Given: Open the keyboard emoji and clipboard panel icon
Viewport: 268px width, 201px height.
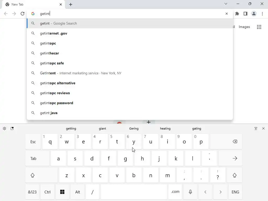Looking at the screenshot, I should (12, 129).
